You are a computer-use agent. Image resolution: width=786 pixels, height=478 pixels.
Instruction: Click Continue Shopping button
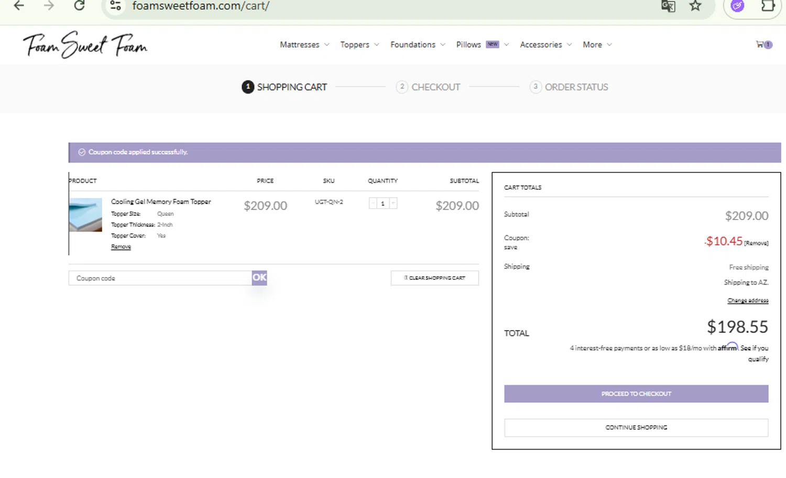tap(636, 428)
